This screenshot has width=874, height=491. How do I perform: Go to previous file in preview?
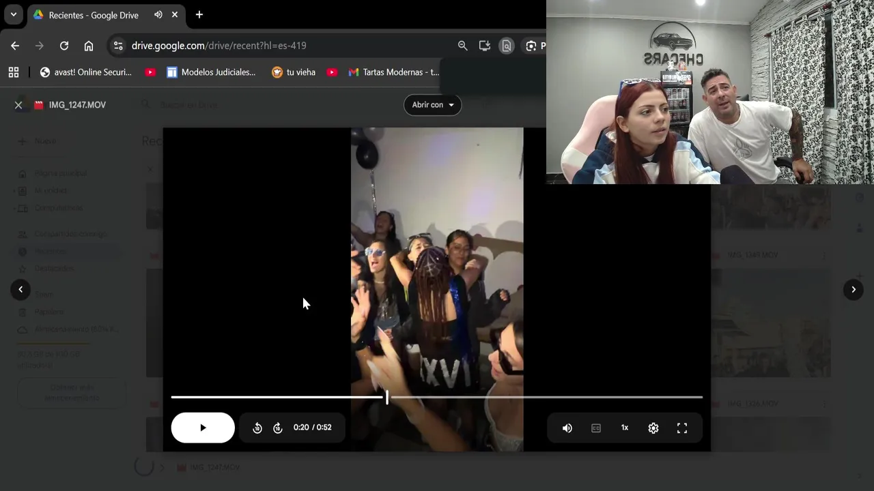[x=20, y=290]
